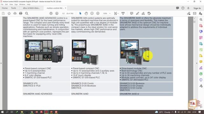Activate the Hand pan tool
Screen dimensions: 204x114
click(x=86, y=13)
